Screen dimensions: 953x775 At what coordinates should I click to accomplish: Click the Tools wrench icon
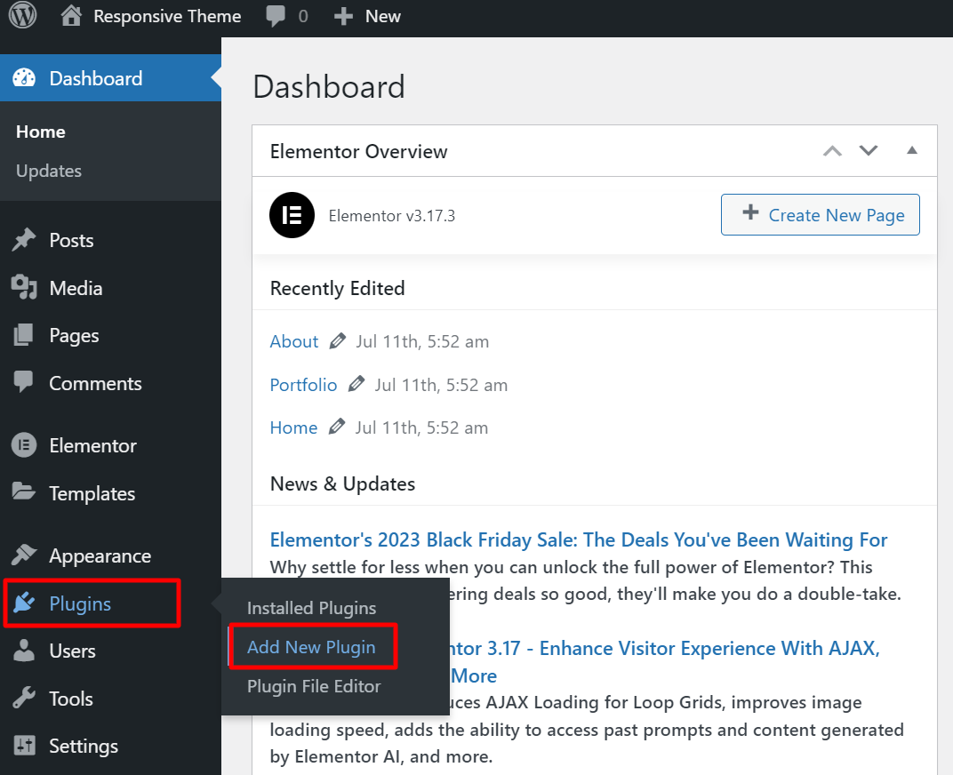[24, 698]
